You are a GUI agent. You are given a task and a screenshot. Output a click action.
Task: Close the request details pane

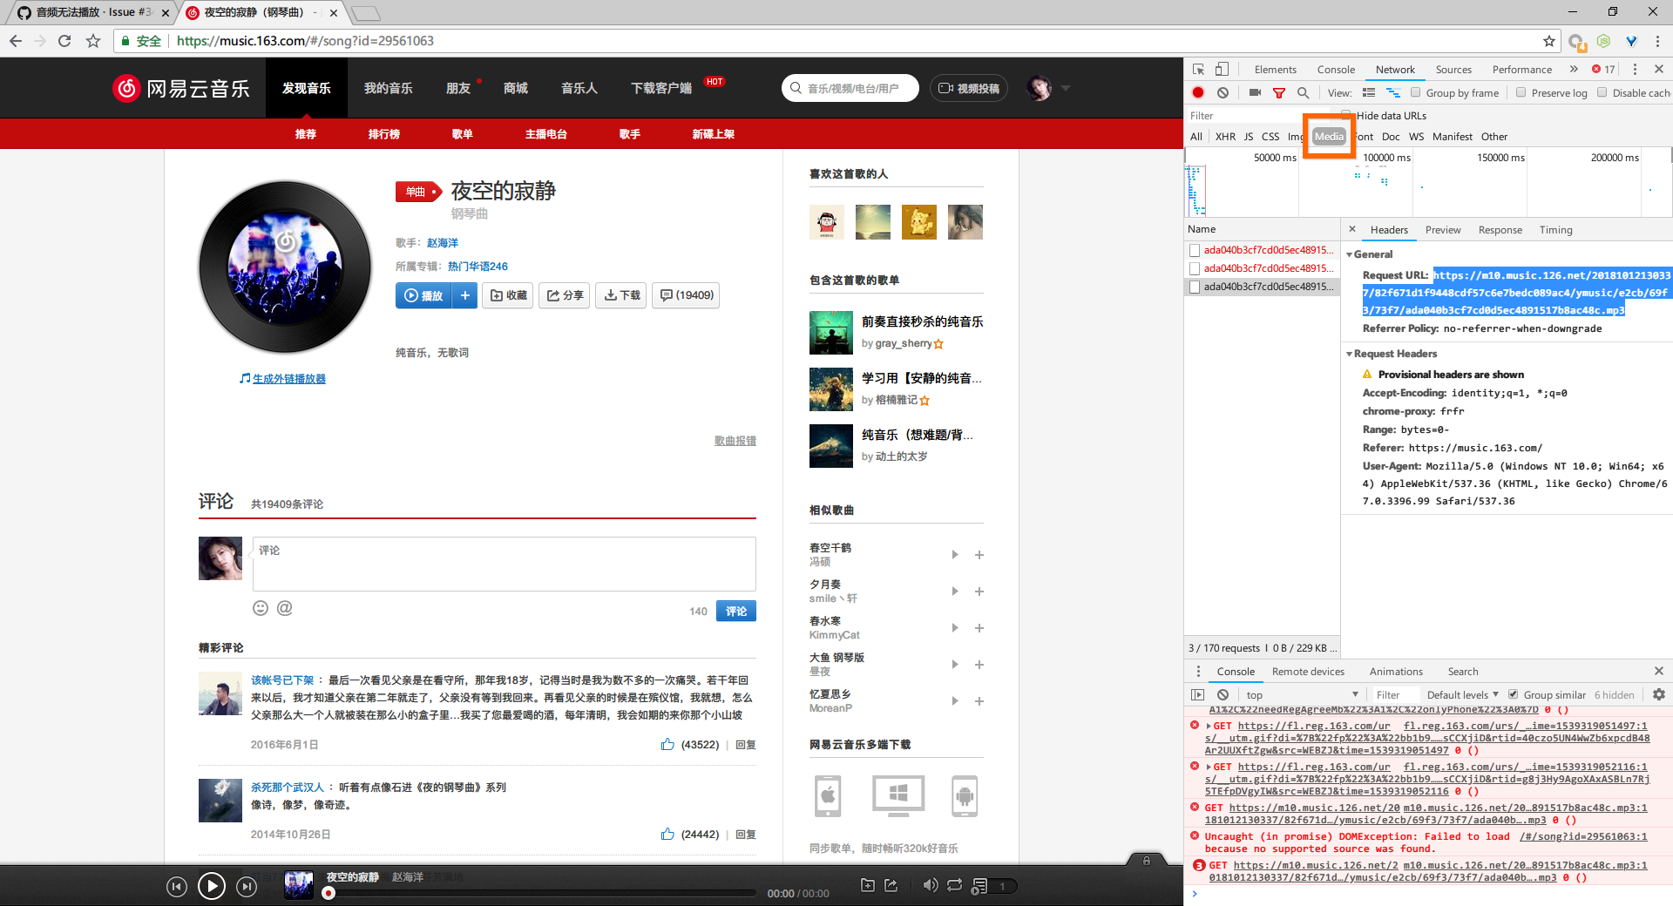[x=1352, y=229]
